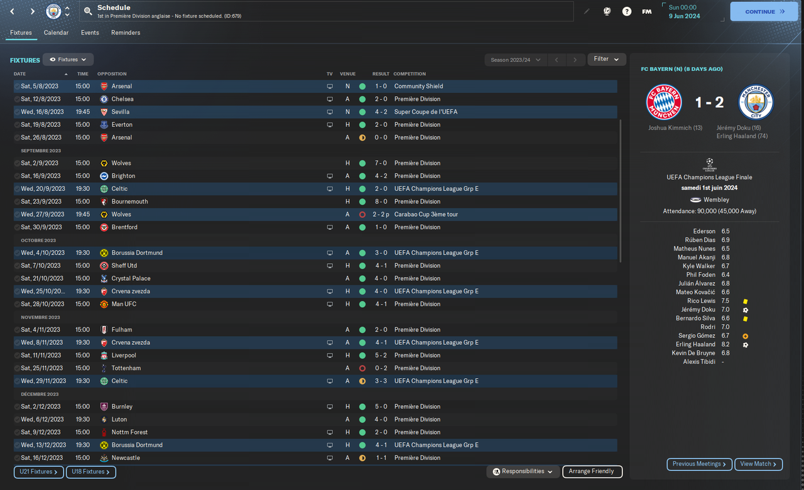Select the Wolves Carabao Cup 3ème tour row
This screenshot has width=804, height=490.
(x=315, y=214)
